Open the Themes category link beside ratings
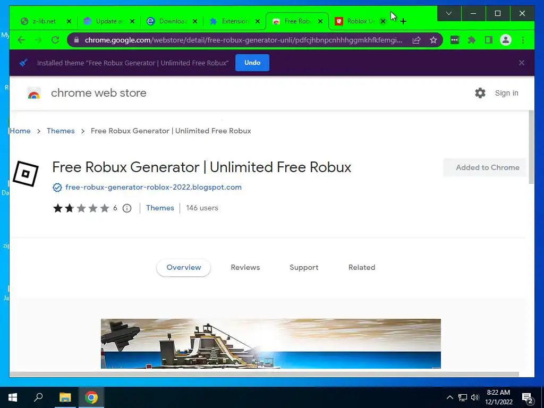 click(160, 208)
